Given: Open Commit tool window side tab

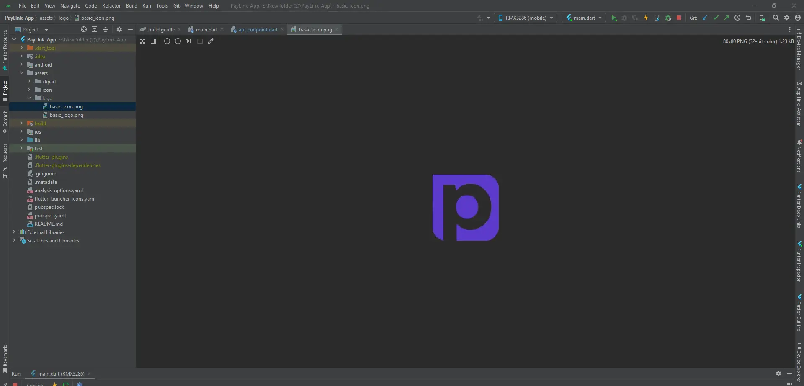Looking at the screenshot, I should 5,122.
